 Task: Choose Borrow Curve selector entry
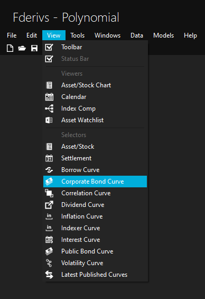tap(95, 170)
